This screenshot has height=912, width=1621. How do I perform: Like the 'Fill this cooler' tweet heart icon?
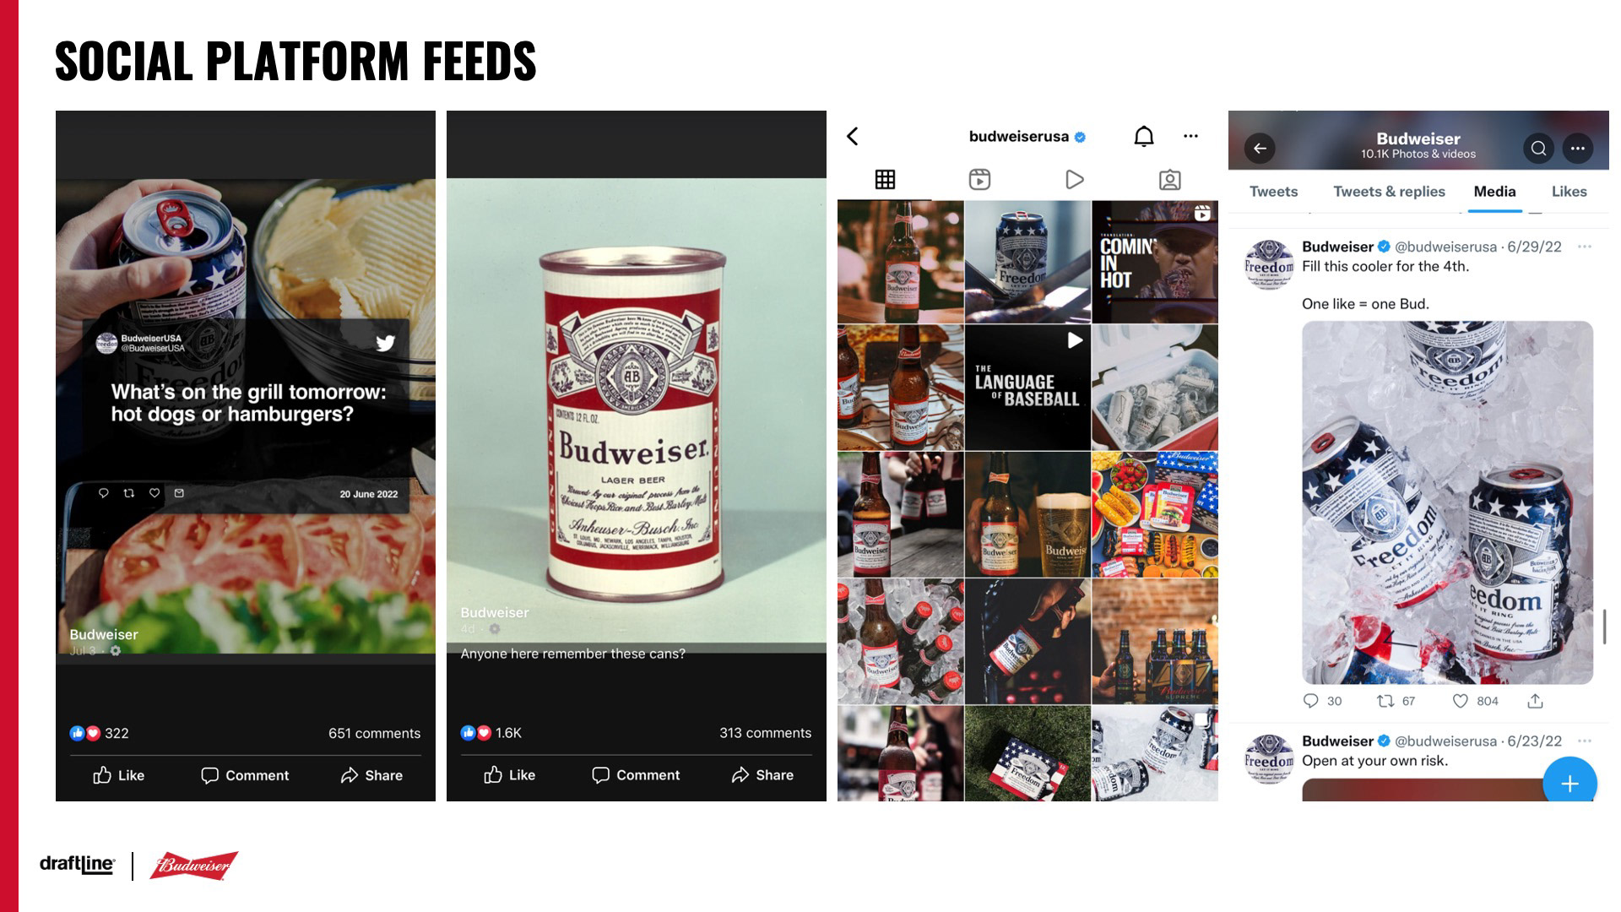pos(1460,701)
